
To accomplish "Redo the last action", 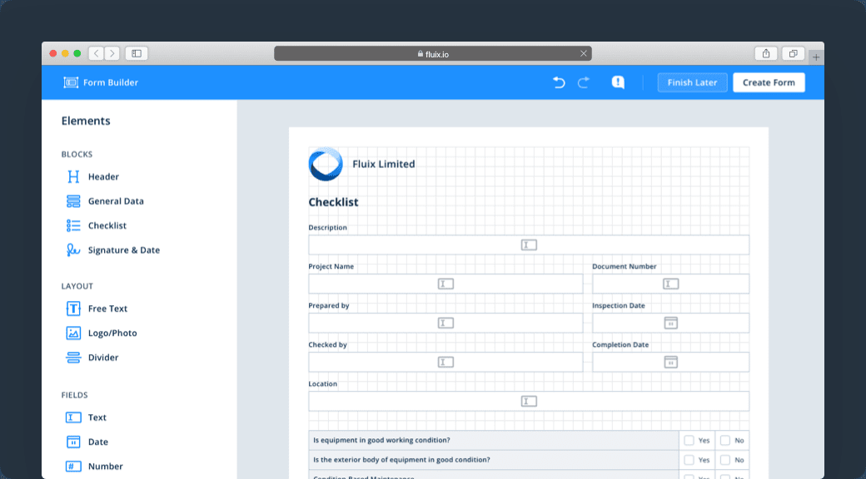I will coord(584,82).
